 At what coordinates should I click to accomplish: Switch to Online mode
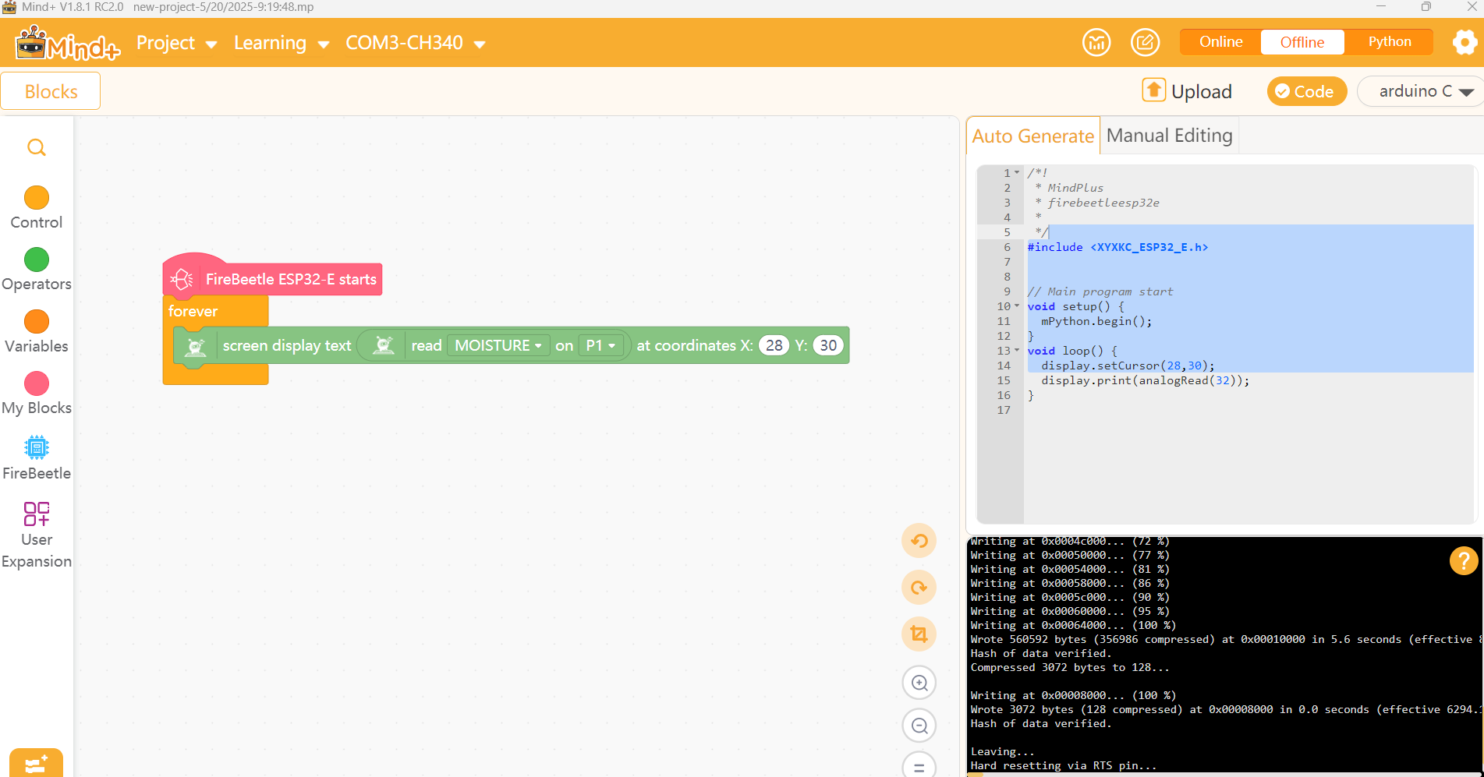1220,42
